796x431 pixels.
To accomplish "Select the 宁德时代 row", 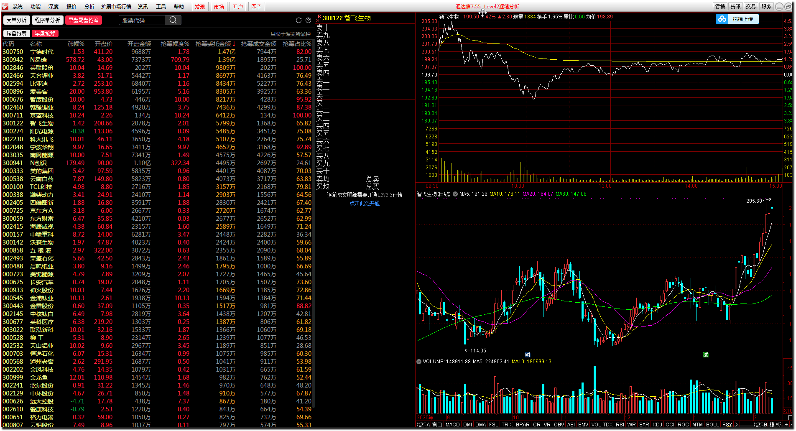I will [x=157, y=52].
